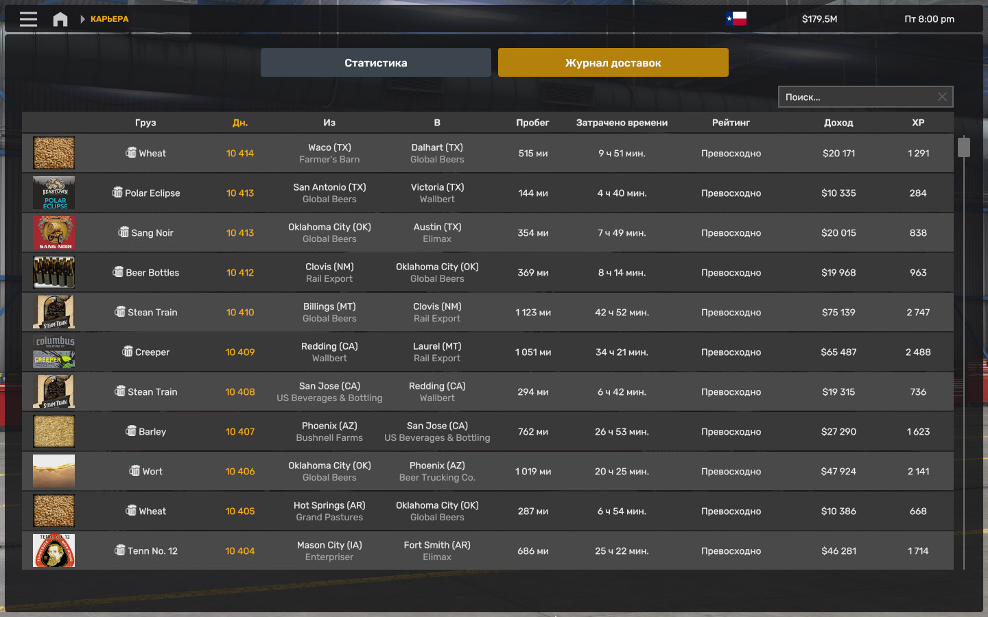Click day number 10 412
988x617 pixels.
click(240, 272)
